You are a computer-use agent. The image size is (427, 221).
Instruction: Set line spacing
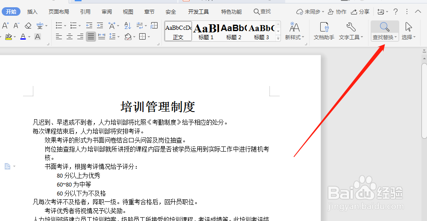112,37
